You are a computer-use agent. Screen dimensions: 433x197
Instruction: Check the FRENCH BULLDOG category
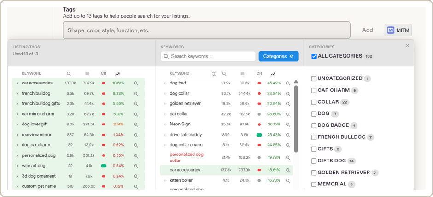click(314, 137)
